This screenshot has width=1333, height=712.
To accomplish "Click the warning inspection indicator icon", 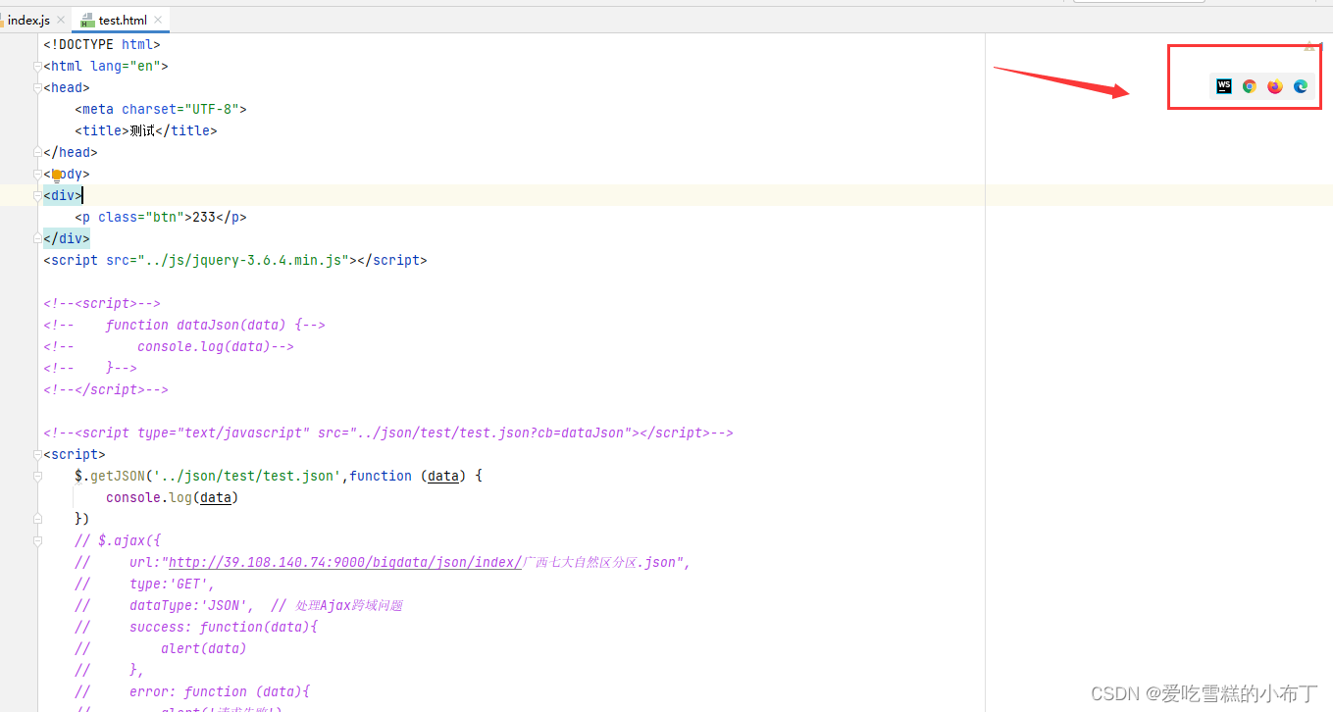I will pos(1309,45).
